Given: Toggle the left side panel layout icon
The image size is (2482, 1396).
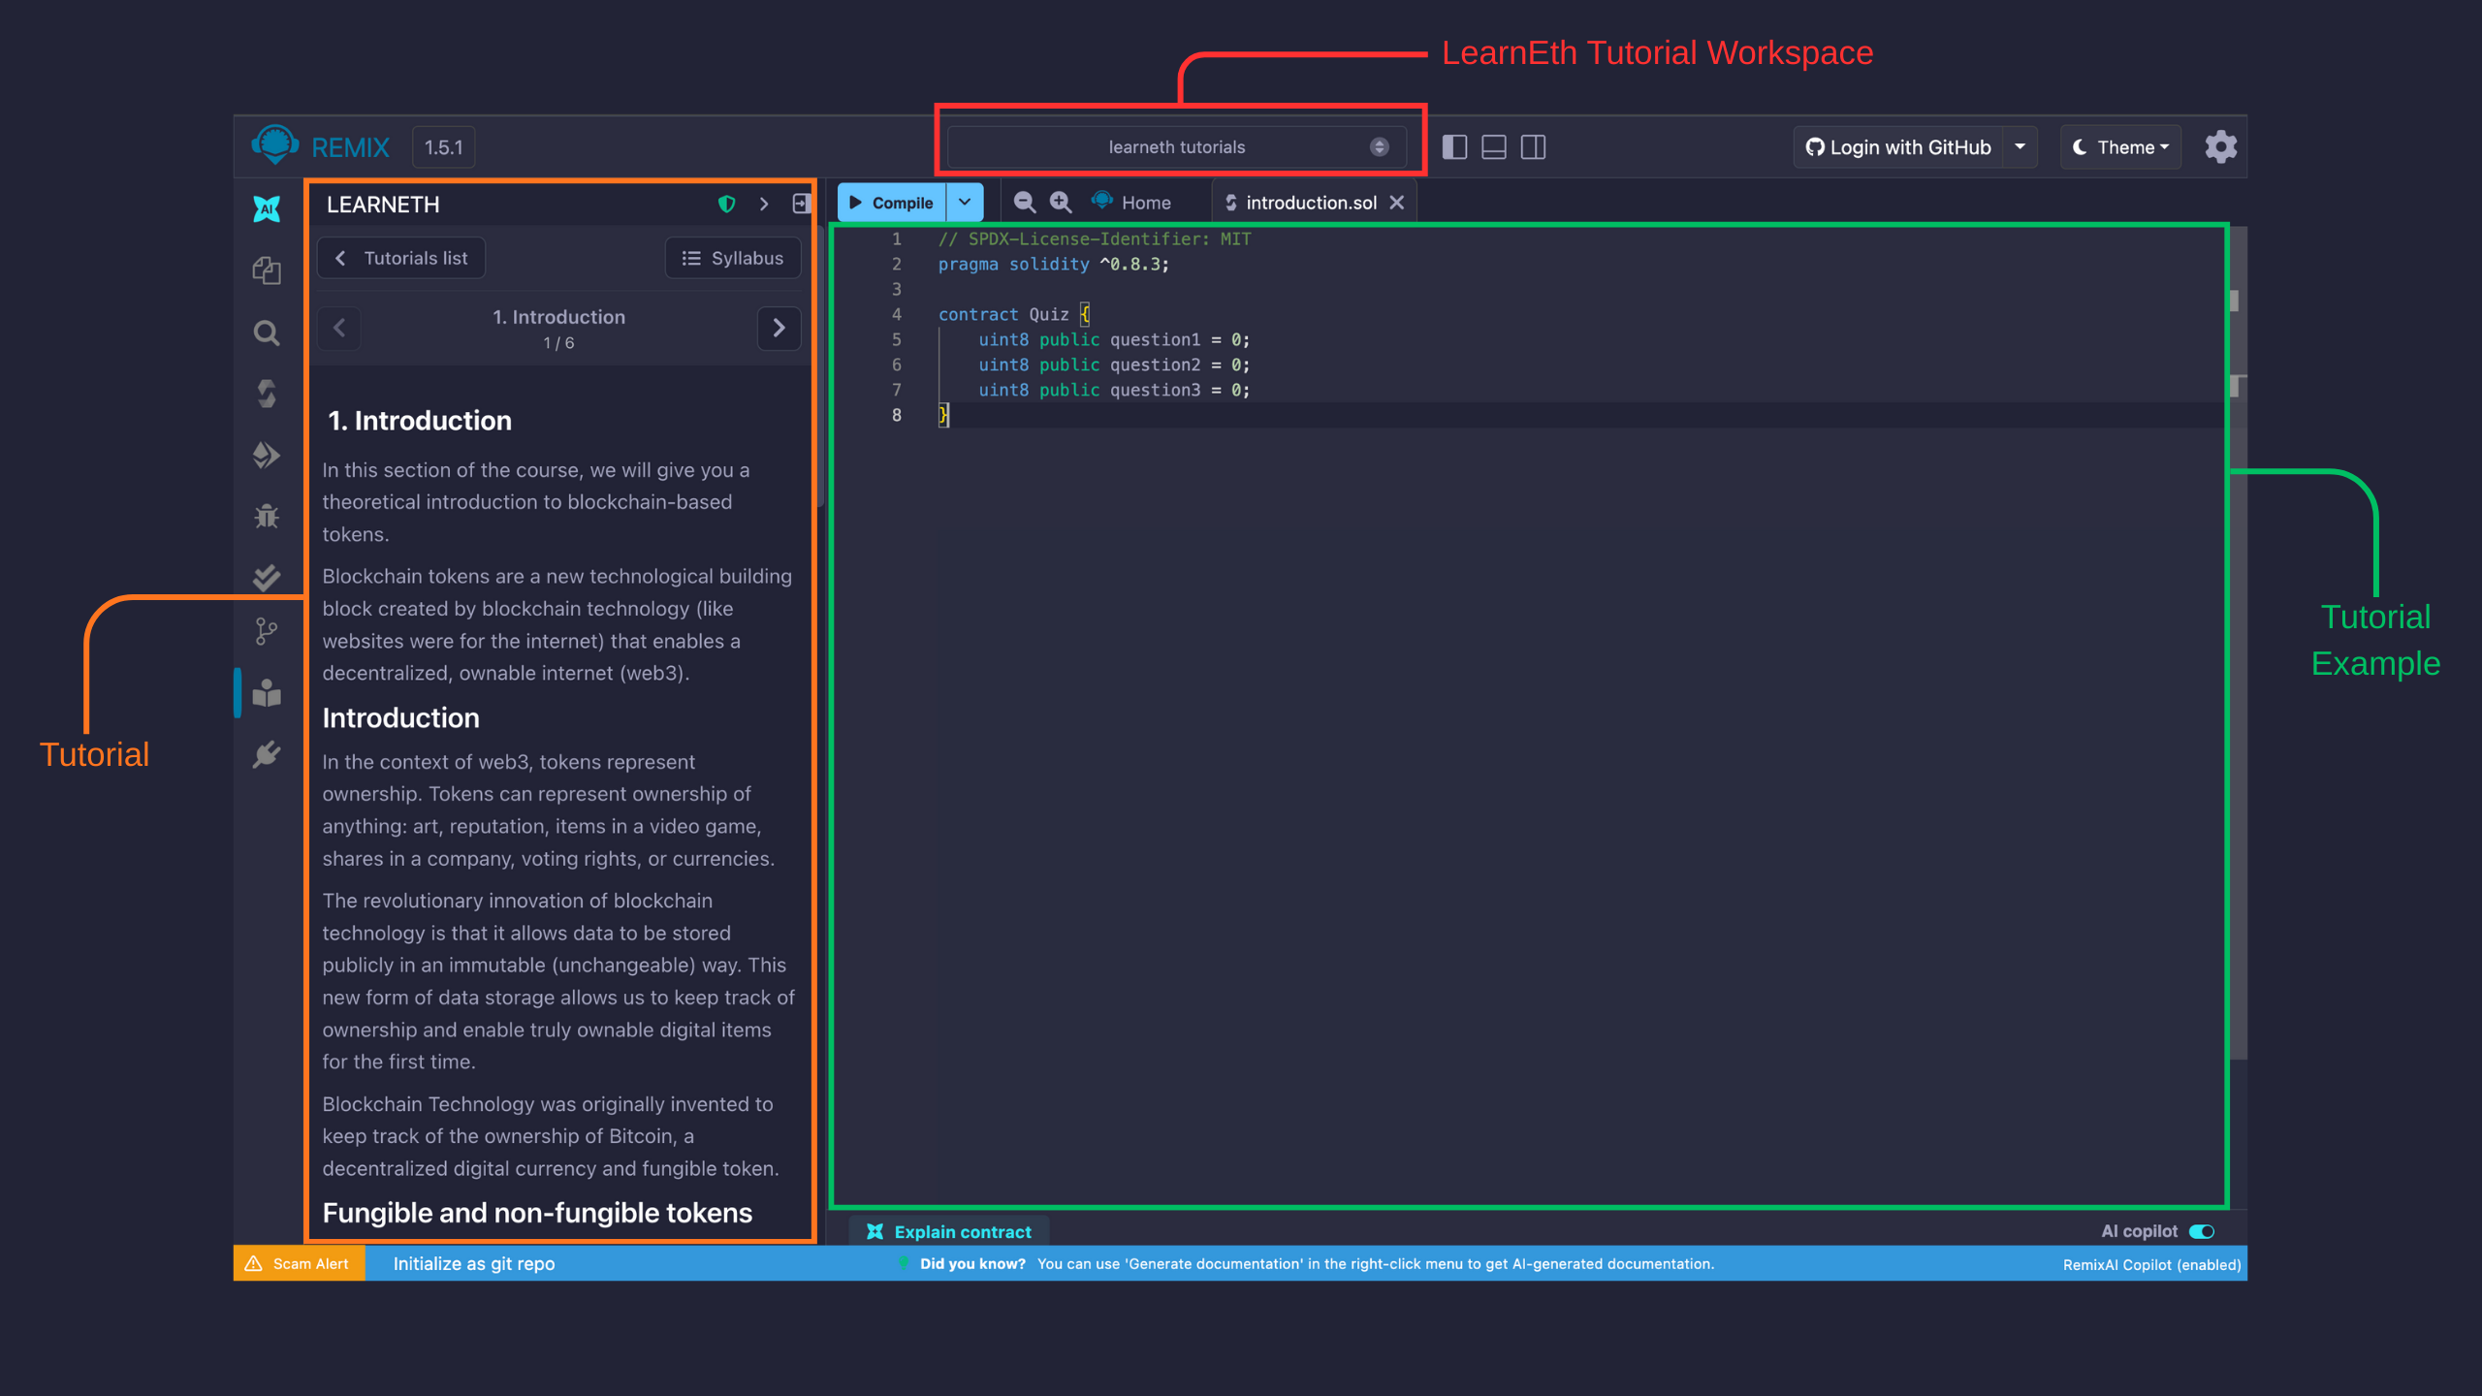Looking at the screenshot, I should click(1454, 147).
